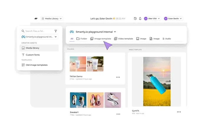Select the Video template tab
Image resolution: width=209 pixels, height=132 pixels.
[123, 39]
